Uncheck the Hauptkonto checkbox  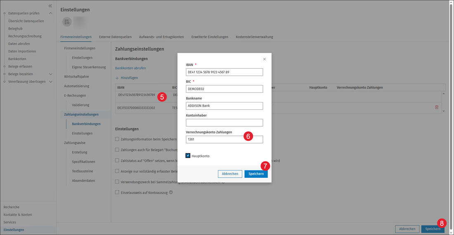[188, 156]
